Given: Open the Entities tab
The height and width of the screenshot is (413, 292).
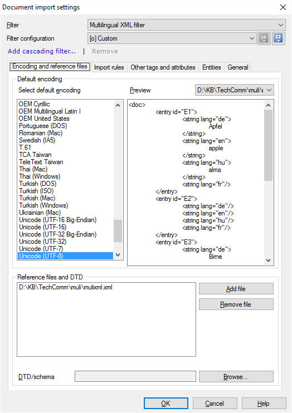Looking at the screenshot, I should [212, 67].
